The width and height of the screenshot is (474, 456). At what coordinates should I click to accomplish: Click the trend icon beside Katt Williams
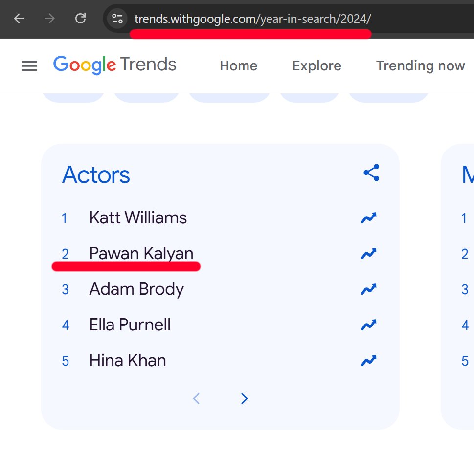[x=369, y=217]
